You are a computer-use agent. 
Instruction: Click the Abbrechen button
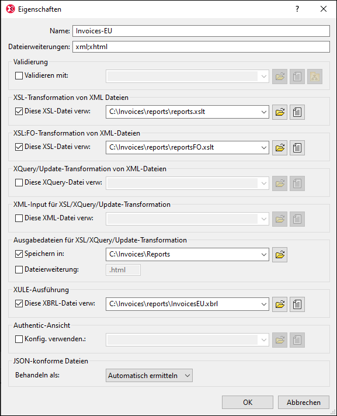pos(304,403)
